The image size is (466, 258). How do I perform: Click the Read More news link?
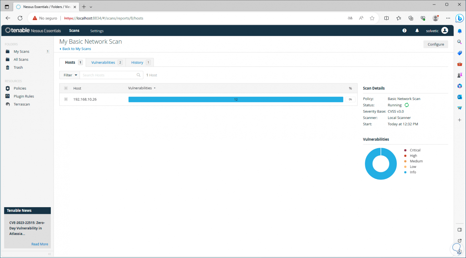click(x=40, y=244)
